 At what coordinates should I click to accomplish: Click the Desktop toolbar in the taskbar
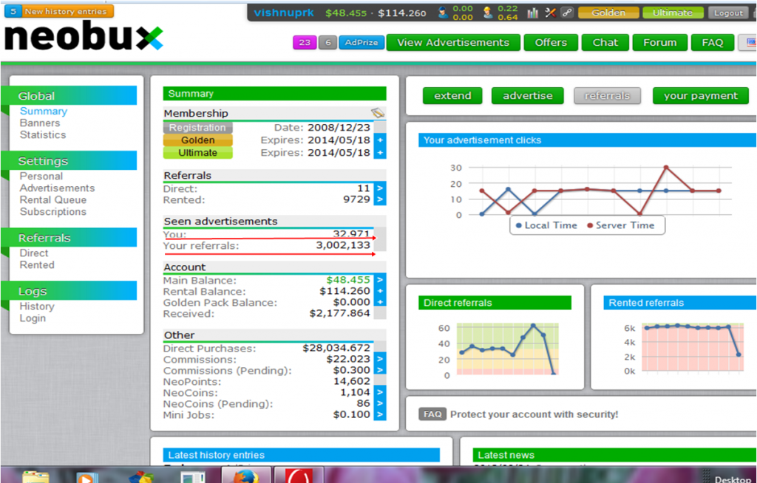[733, 479]
